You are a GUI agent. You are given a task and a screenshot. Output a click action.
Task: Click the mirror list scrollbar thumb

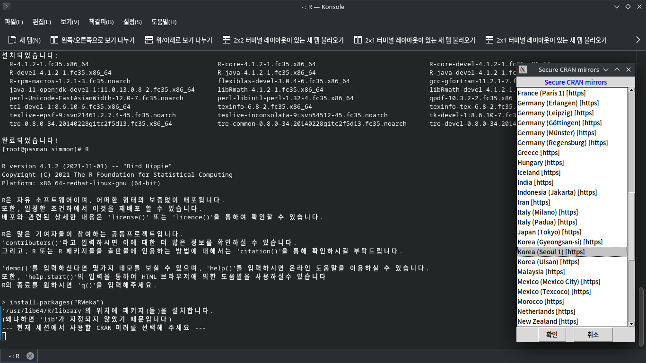pyautogui.click(x=631, y=226)
